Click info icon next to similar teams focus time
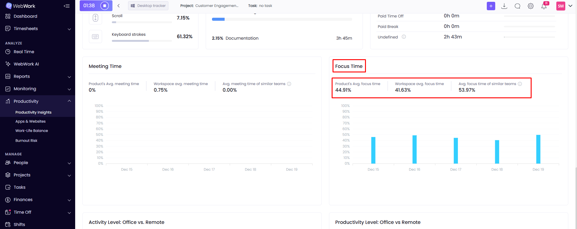Viewport: 577px width, 229px height. 520,84
